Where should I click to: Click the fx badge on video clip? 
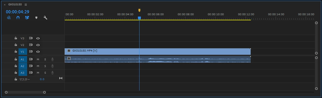tap(69, 50)
